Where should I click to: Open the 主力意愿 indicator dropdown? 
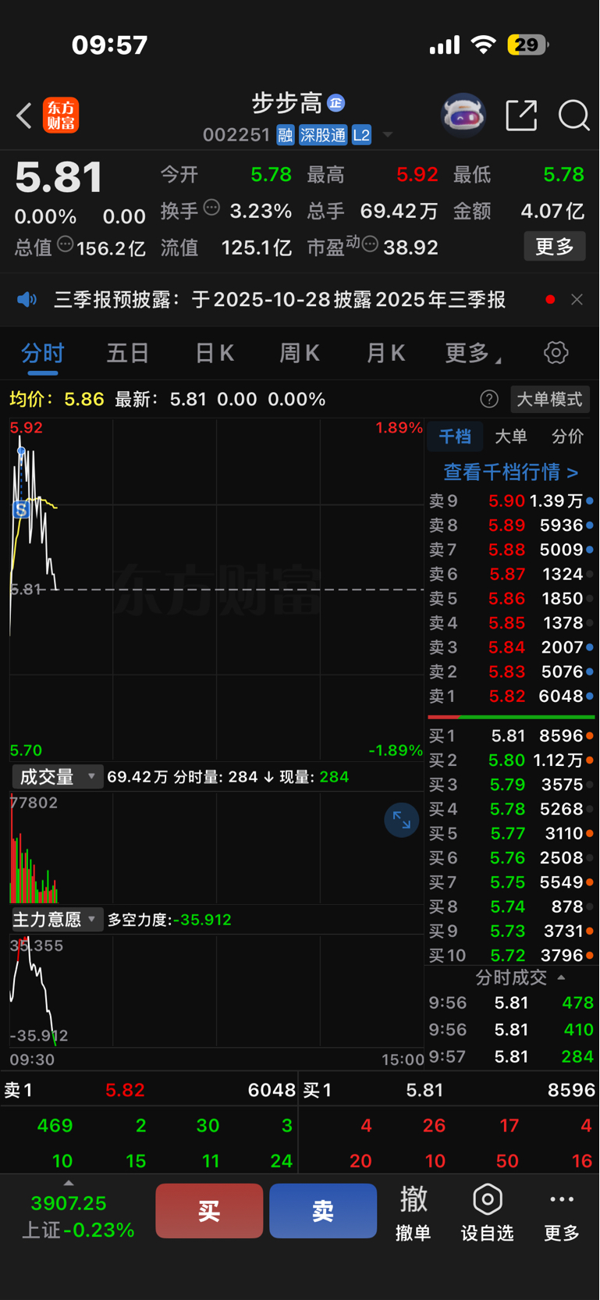[57, 920]
